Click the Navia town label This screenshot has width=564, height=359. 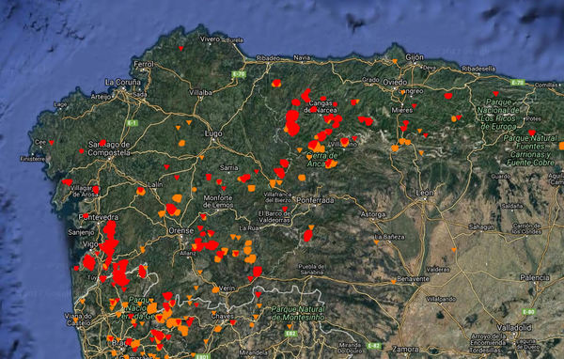click(x=302, y=57)
